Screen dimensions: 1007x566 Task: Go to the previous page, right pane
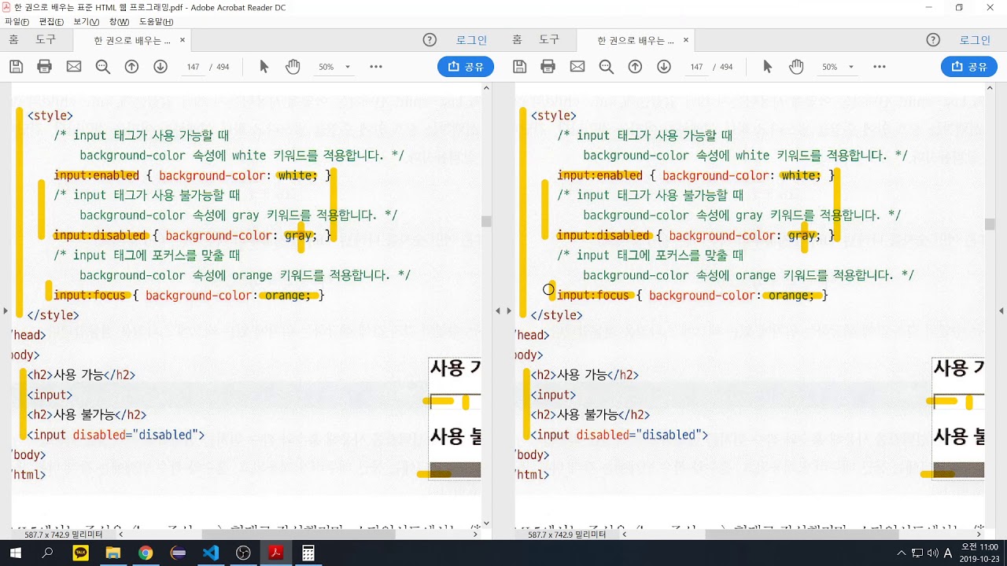[x=636, y=67]
